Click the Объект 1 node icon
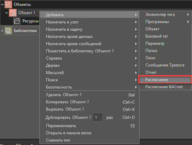Screen dimensions: 192x145 [x=13, y=13]
